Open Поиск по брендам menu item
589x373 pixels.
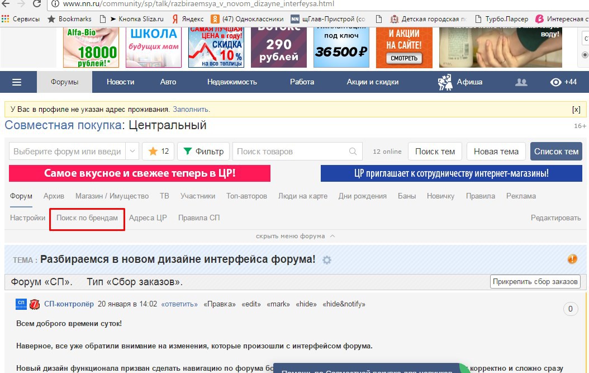(87, 218)
